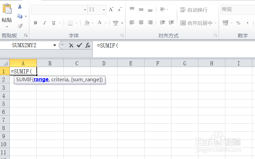Click the Copy icon

20,16
